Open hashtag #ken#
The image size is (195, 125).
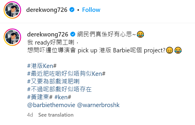[x=63, y=97]
